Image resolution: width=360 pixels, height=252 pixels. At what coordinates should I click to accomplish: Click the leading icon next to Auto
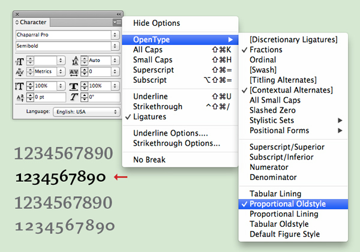pos(76,61)
